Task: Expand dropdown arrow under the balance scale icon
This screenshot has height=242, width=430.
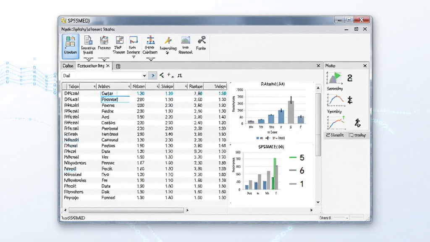Action: (x=151, y=59)
